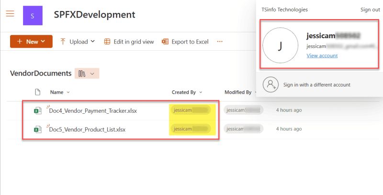383x195 pixels.
Task: Sort by the Name column header
Action: coord(60,92)
